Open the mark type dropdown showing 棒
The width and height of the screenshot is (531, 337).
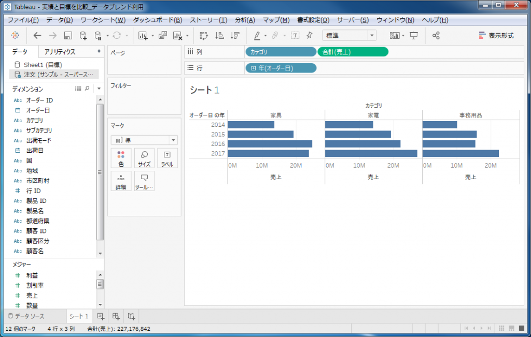144,140
